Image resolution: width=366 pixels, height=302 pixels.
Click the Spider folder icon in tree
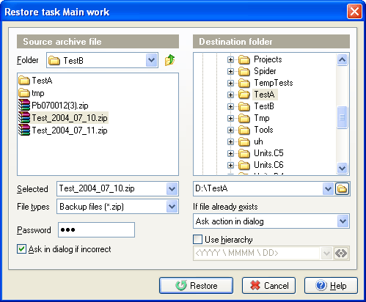pyautogui.click(x=244, y=71)
